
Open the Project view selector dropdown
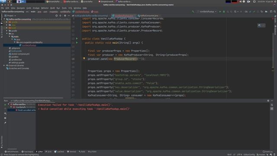[10, 16]
